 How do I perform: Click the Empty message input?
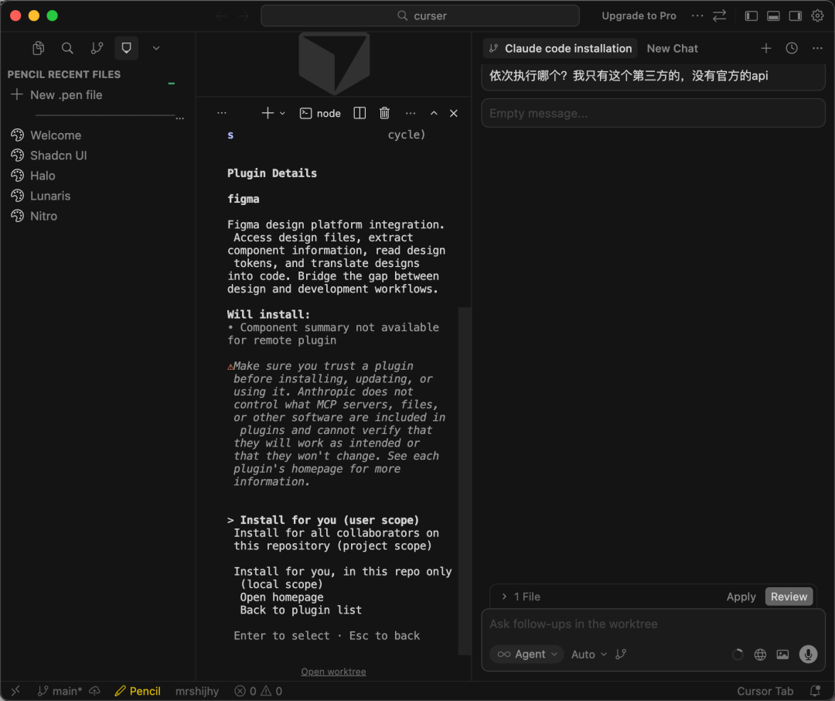point(653,113)
